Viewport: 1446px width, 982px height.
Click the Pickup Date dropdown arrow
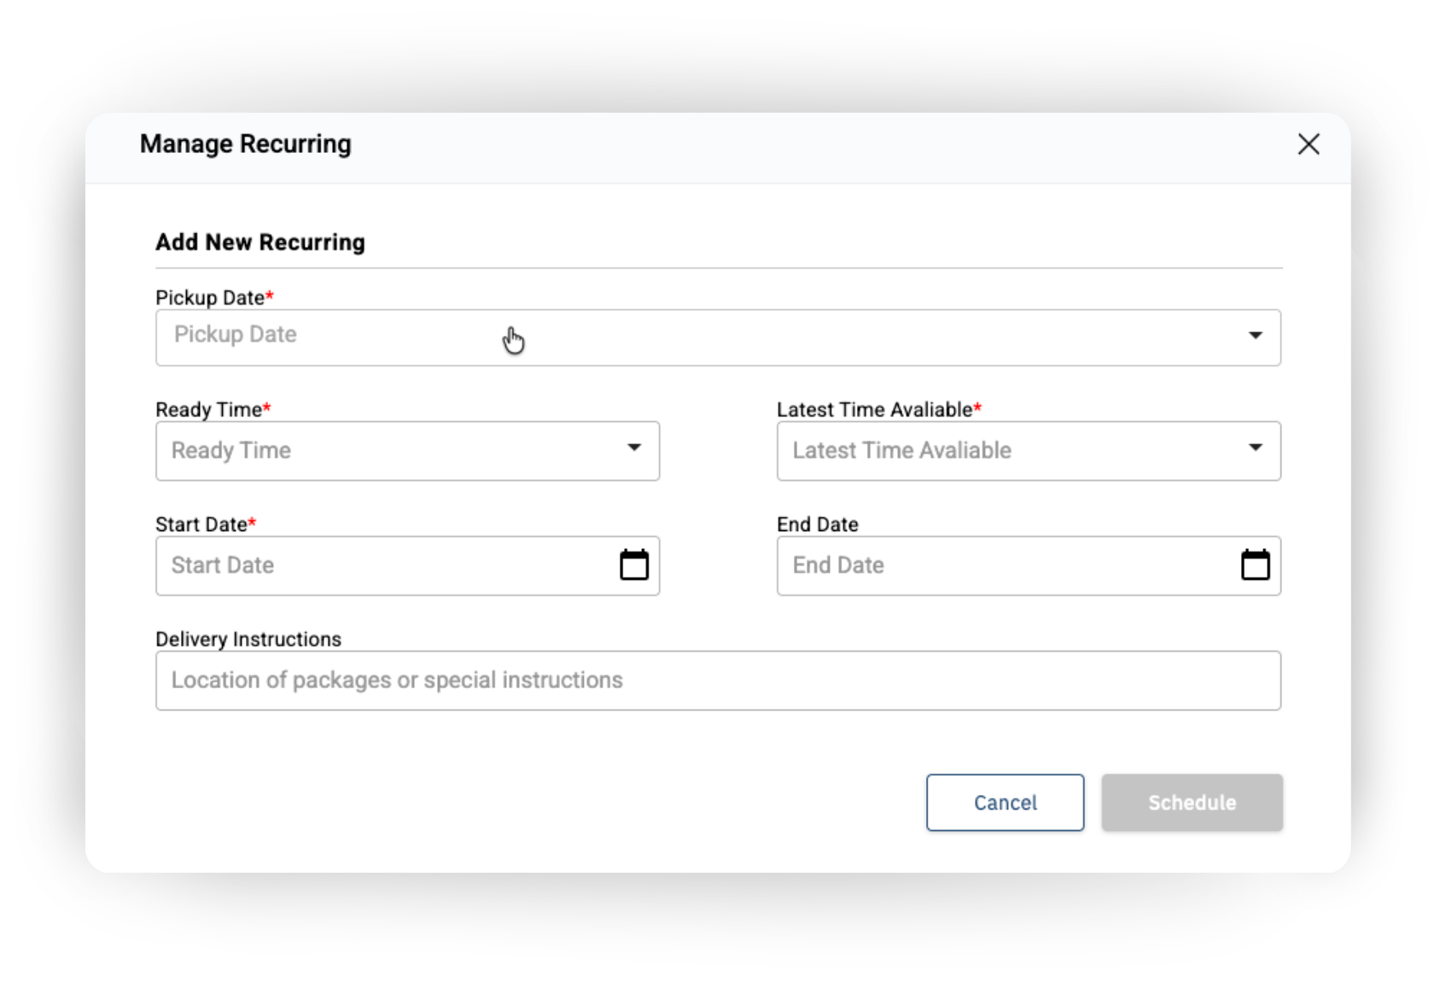1255,336
